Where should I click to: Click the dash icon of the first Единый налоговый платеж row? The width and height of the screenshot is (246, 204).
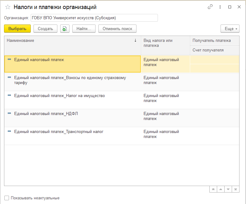click(9, 59)
